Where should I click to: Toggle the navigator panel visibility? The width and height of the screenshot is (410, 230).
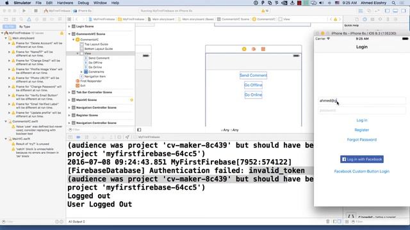(387, 11)
